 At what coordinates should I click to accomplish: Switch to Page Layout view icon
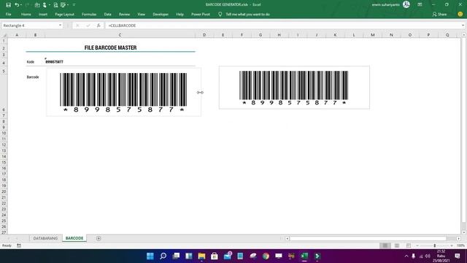(x=397, y=245)
